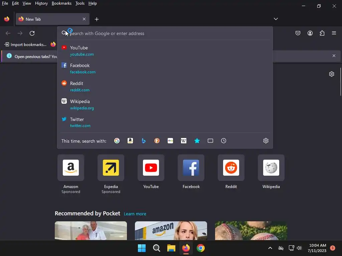Search this time with Bing icon

pyautogui.click(x=144, y=141)
